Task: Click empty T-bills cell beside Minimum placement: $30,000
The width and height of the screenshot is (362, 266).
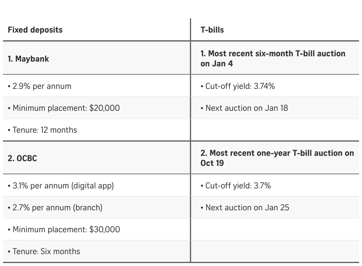Action: pyautogui.click(x=275, y=229)
